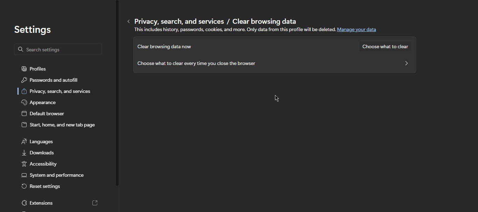Click the Accessibility icon in sidebar
The image size is (478, 212).
pyautogui.click(x=24, y=164)
